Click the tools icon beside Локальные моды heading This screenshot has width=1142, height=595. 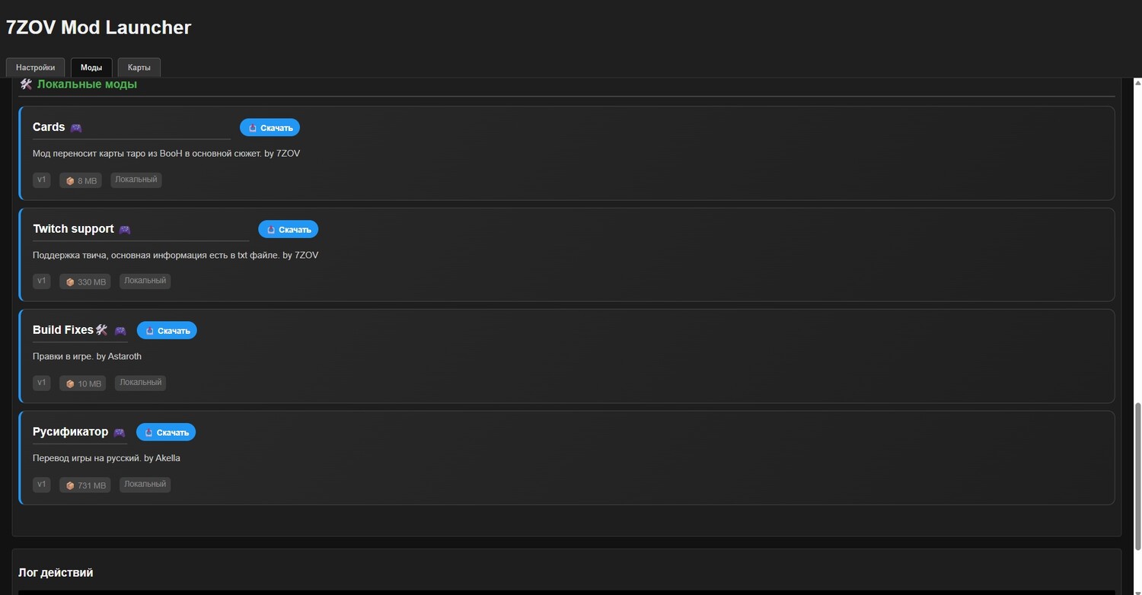(x=26, y=84)
